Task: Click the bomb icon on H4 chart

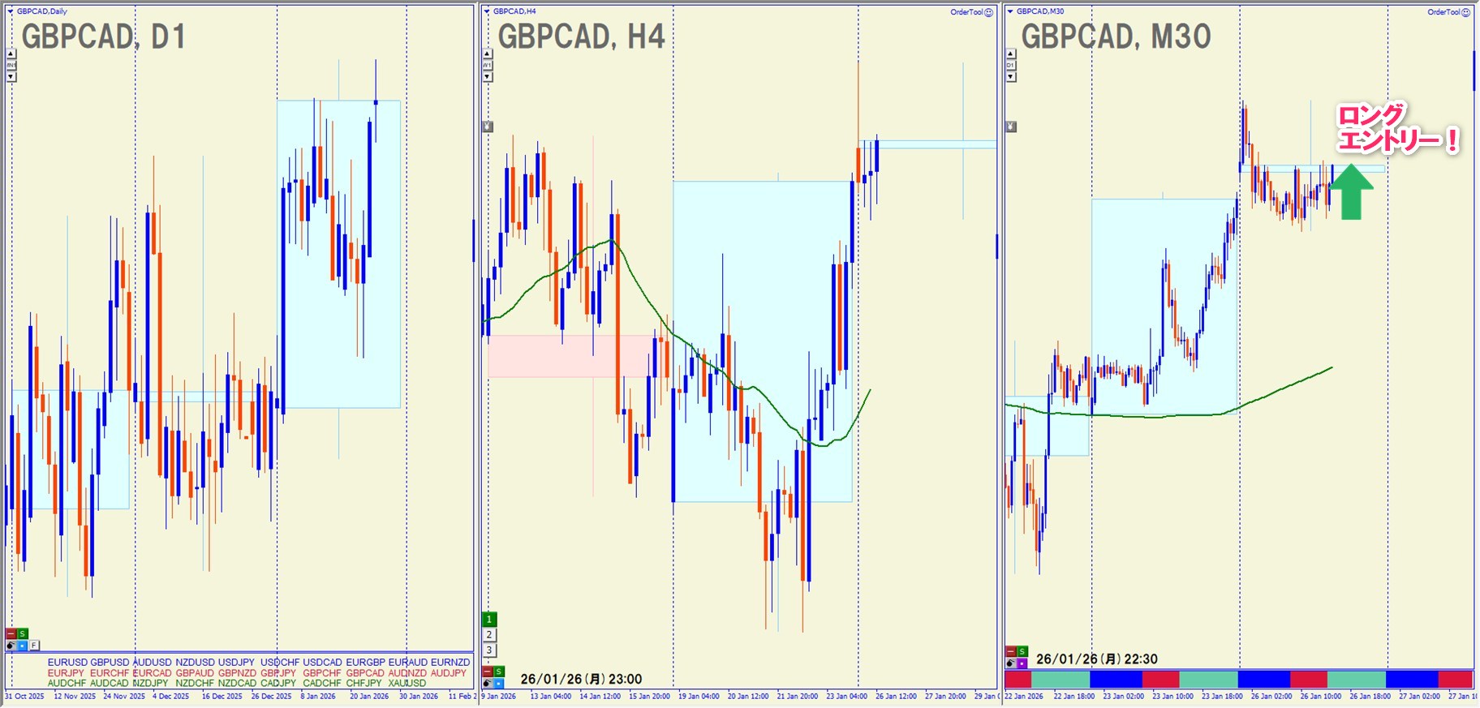Action: click(487, 683)
